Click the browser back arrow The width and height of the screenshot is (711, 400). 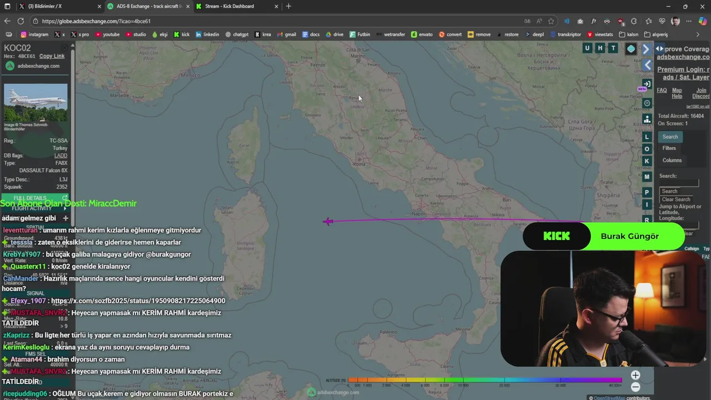[7, 21]
